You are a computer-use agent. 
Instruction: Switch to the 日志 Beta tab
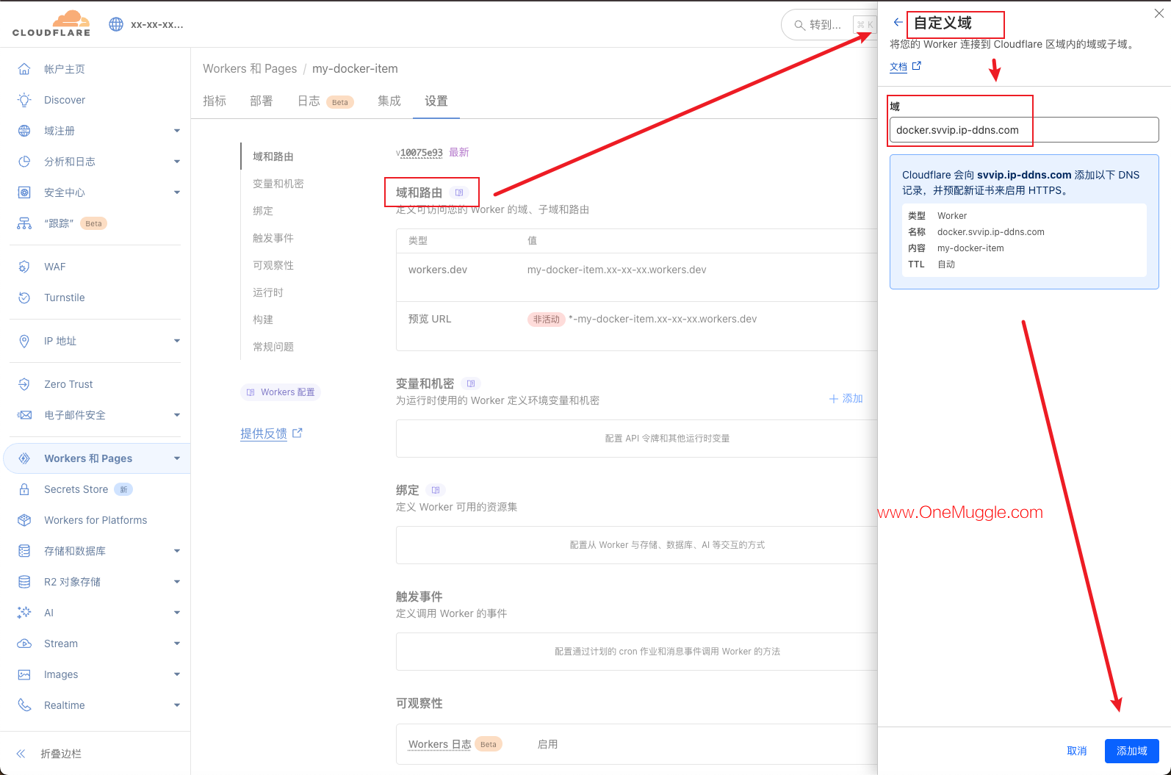325,101
